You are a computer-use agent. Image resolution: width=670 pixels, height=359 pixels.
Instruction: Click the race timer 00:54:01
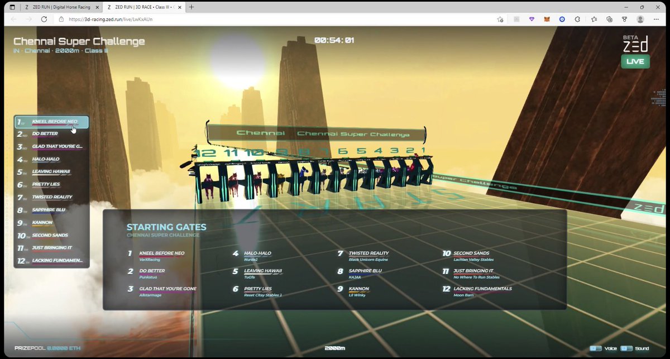pyautogui.click(x=334, y=40)
